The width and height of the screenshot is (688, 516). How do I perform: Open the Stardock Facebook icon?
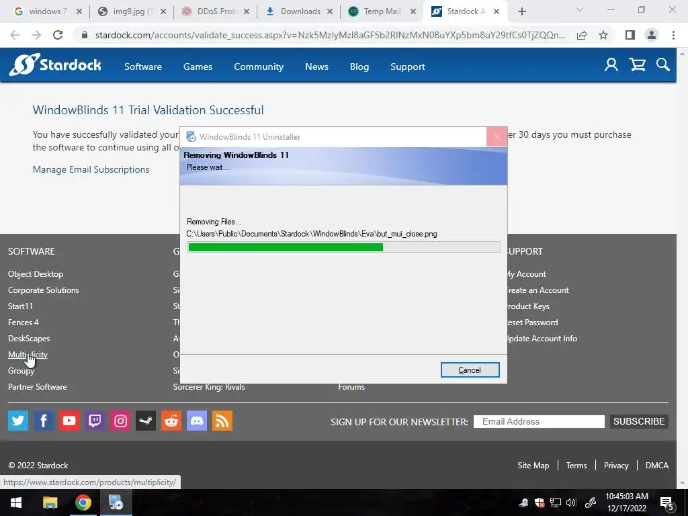click(44, 421)
